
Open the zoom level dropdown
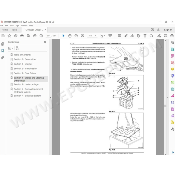pos(96,36)
